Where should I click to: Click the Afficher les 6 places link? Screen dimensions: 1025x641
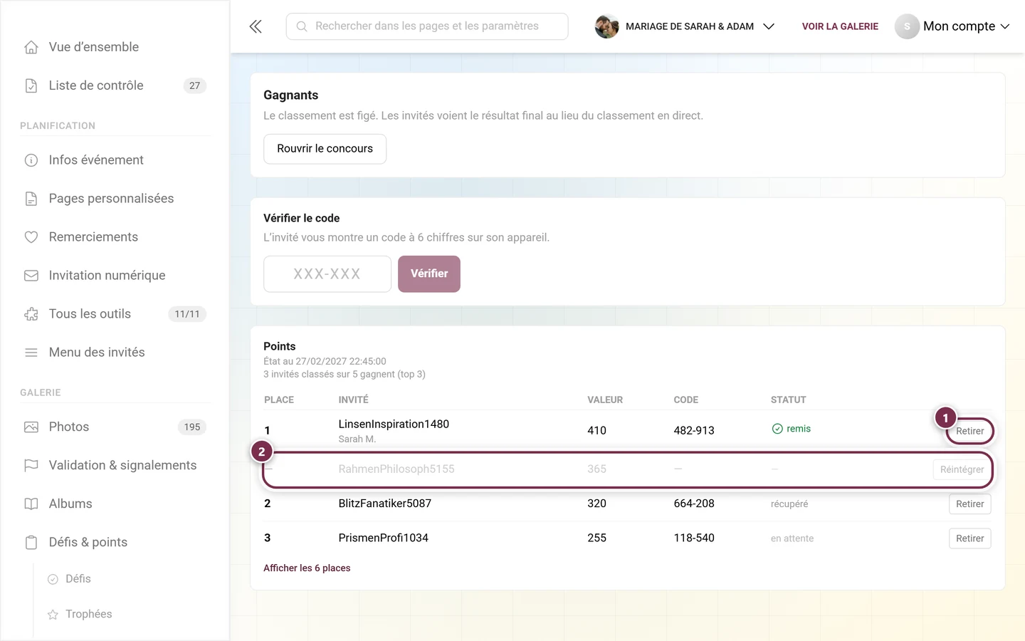(307, 568)
